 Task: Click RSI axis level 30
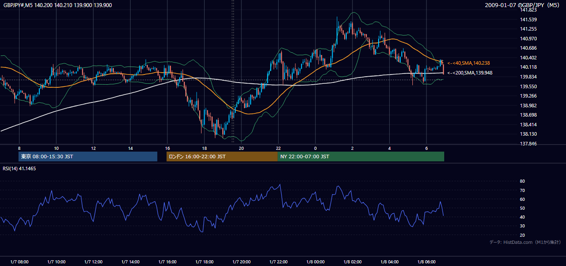[x=523, y=226]
